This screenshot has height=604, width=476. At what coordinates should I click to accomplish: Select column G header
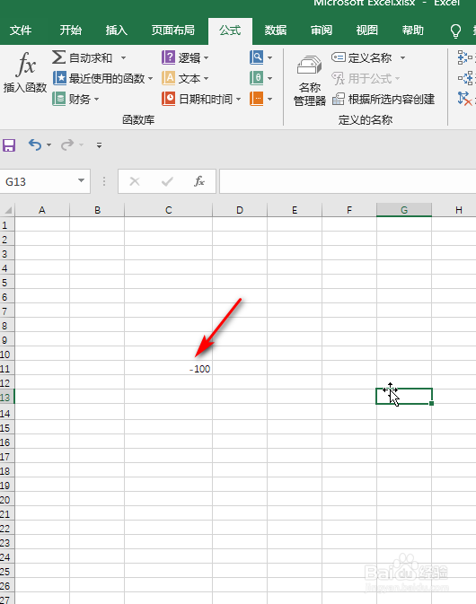pyautogui.click(x=404, y=210)
